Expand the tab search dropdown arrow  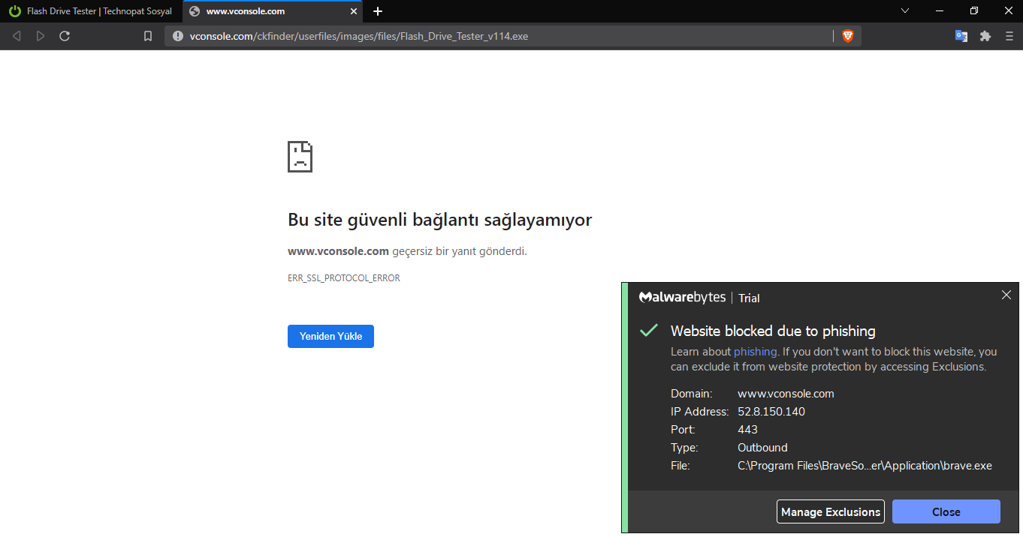pyautogui.click(x=905, y=10)
